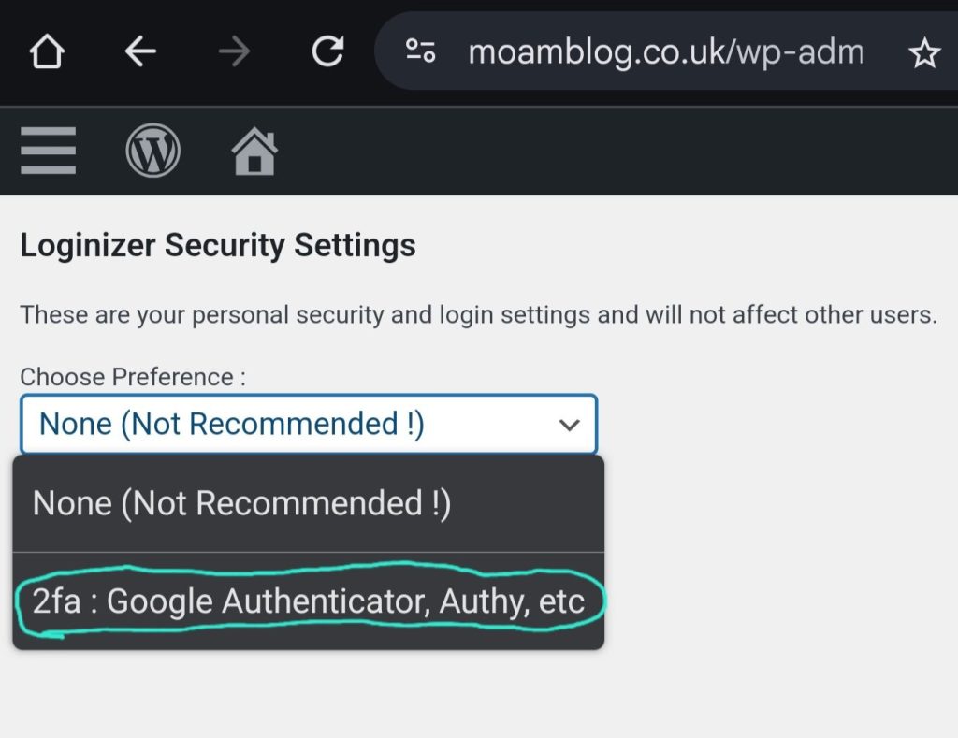Screen dimensions: 958x738
Task: Click the "Loginizer Security Settings" heading
Action: coord(218,246)
